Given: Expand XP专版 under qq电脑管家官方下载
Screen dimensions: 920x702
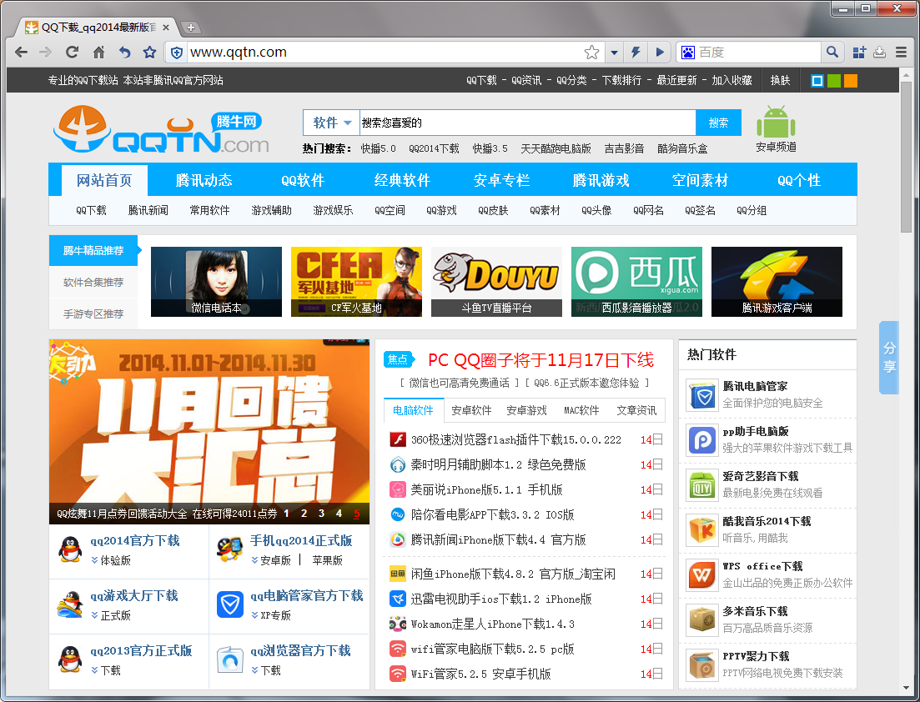Looking at the screenshot, I should pos(271,616).
